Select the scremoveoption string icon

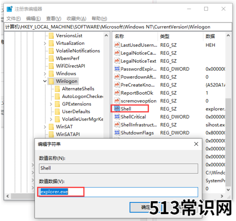pyautogui.click(x=117, y=101)
